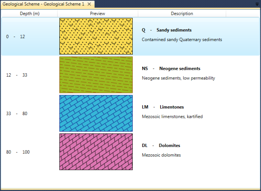The width and height of the screenshot is (261, 191).
Task: Select the blue limestone brick pattern swatch
Action: [x=96, y=113]
